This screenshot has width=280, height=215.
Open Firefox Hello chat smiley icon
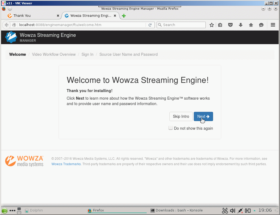coord(261,25)
